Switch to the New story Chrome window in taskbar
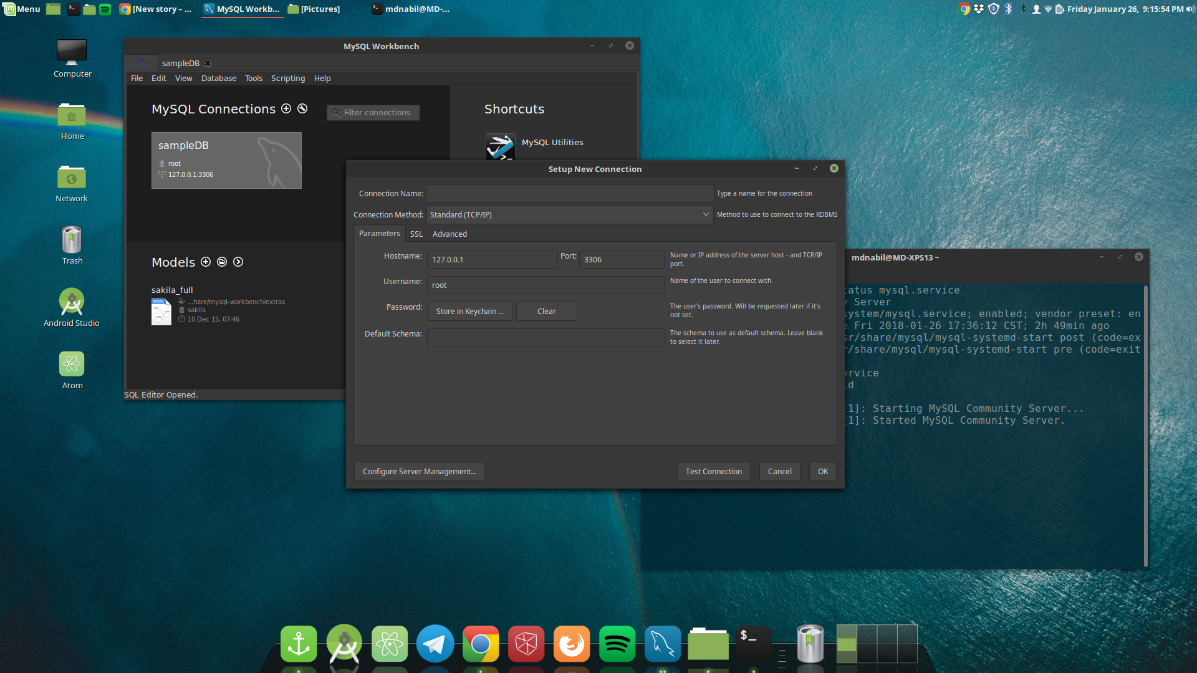The width and height of the screenshot is (1197, 673). click(156, 9)
